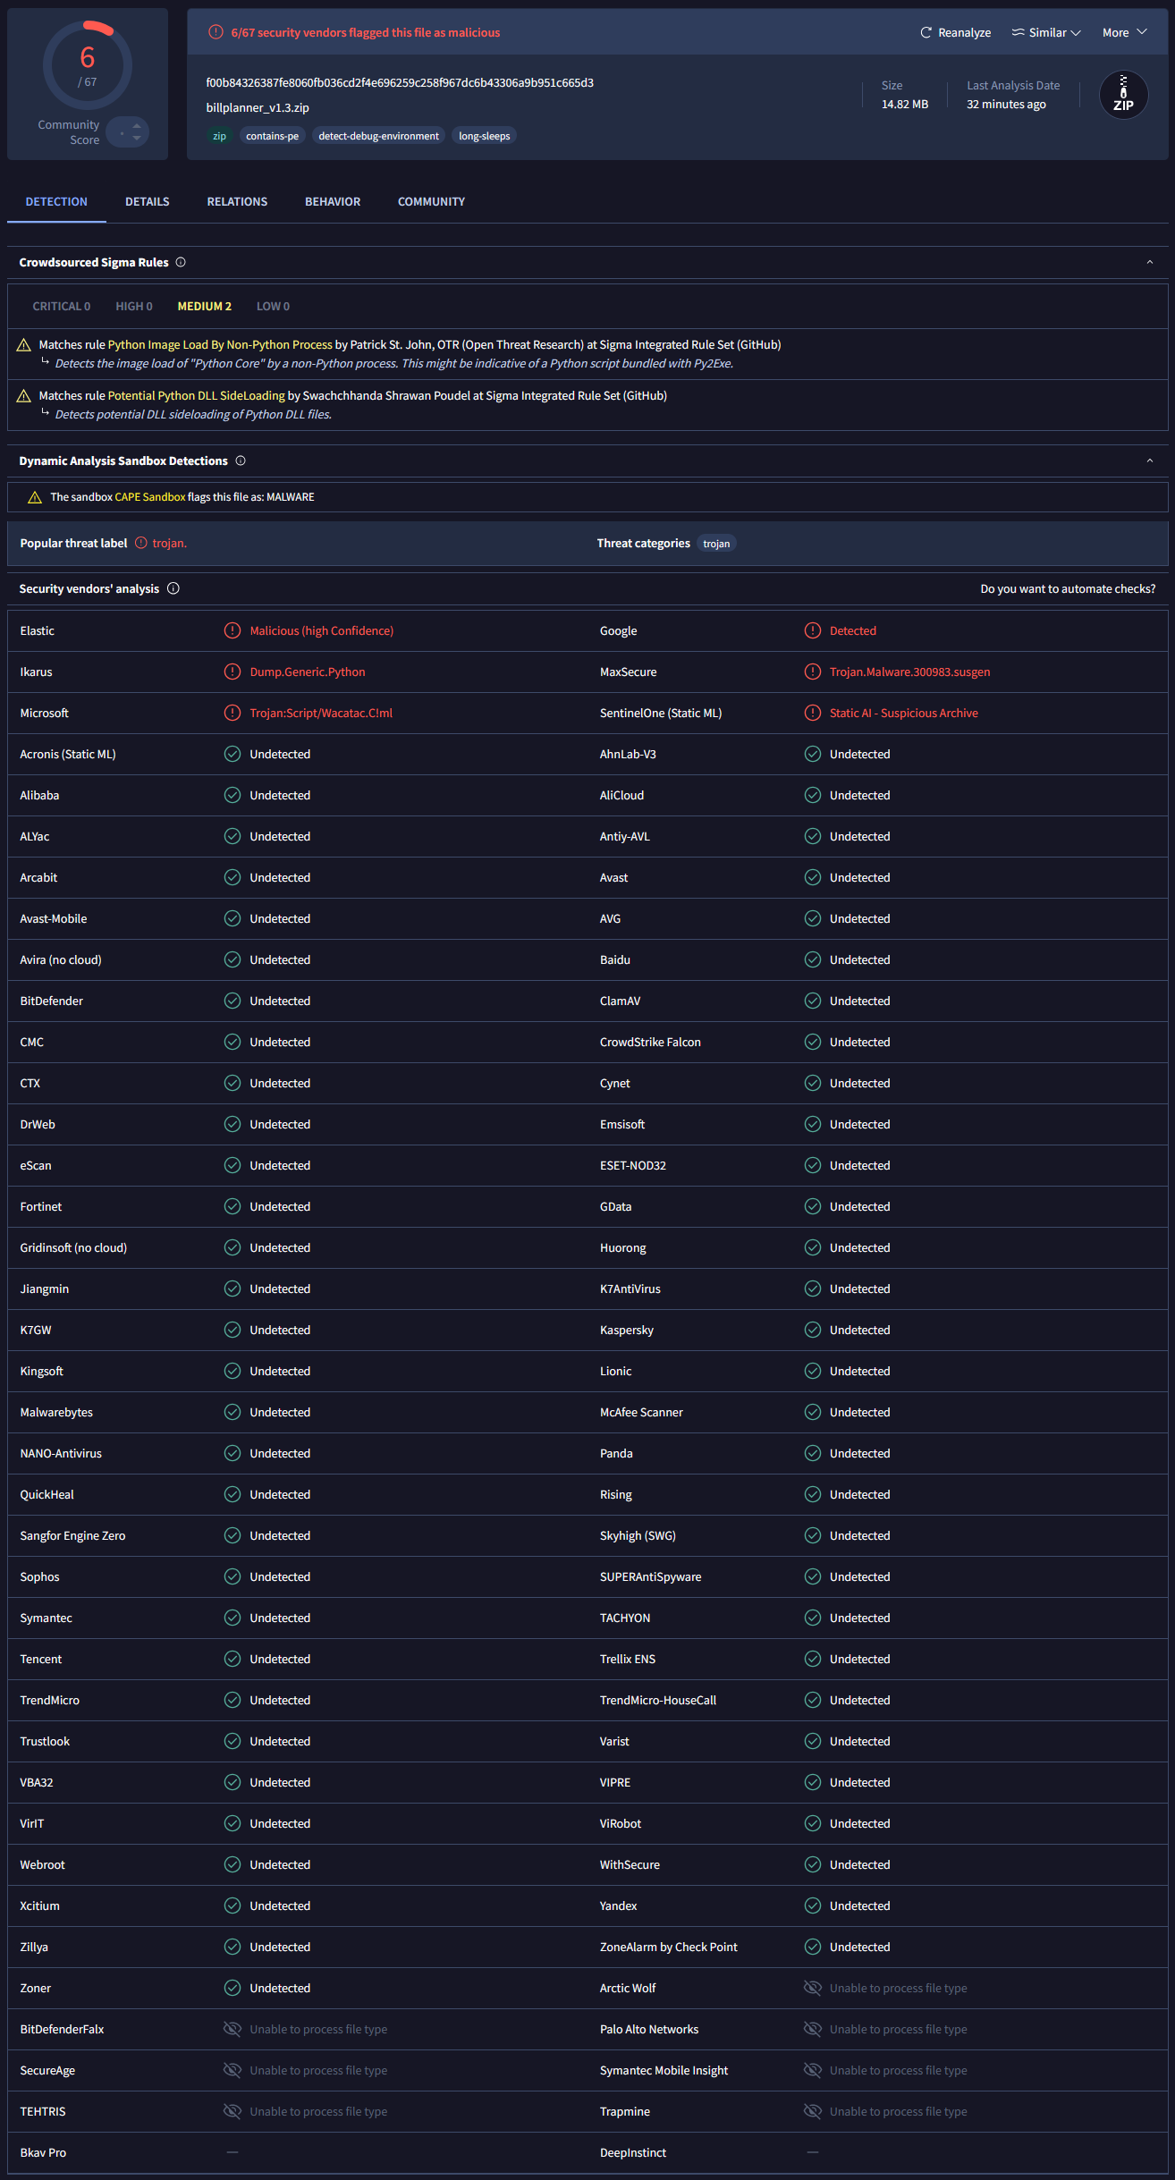
Task: Click the crossed-eye icon for Arctic Wolf
Action: (813, 1988)
